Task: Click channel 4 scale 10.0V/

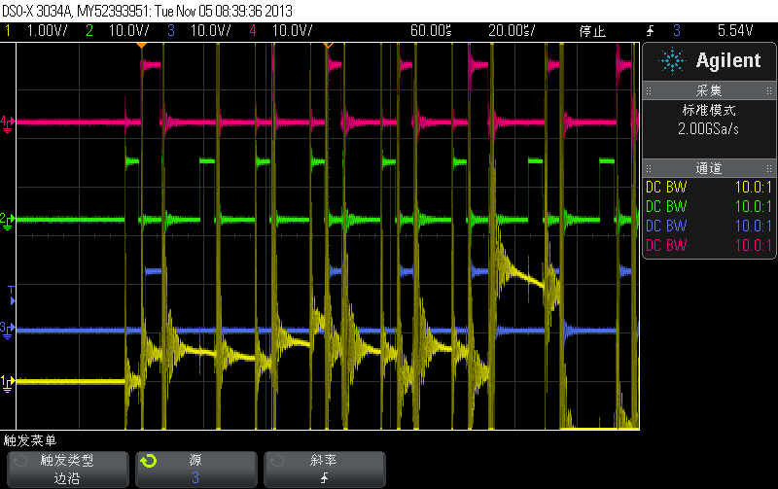Action: point(293,31)
